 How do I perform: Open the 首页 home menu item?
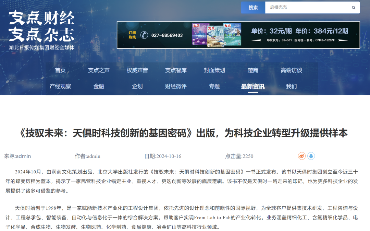click(60, 70)
